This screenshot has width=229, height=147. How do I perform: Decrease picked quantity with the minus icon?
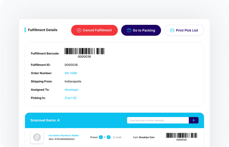tap(101, 137)
